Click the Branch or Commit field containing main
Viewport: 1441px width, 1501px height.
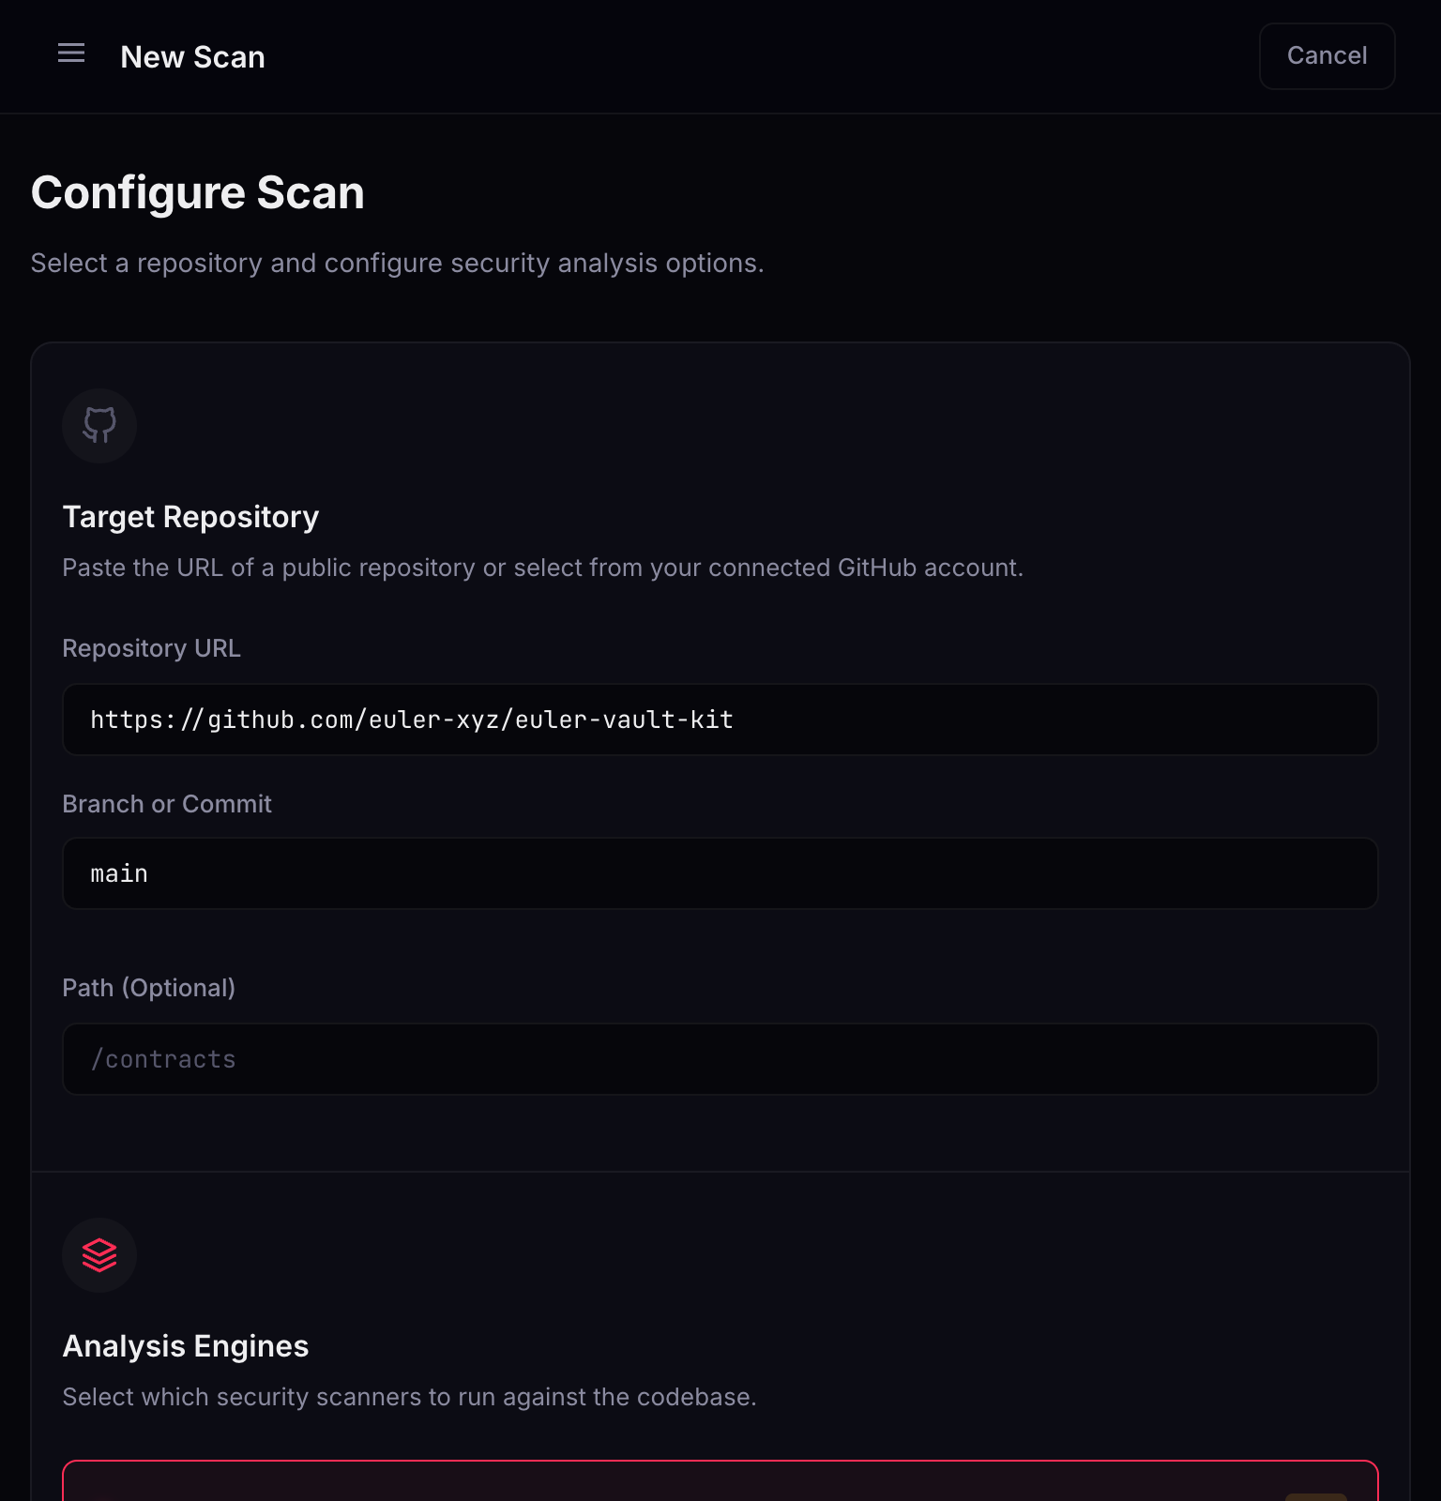(x=720, y=873)
